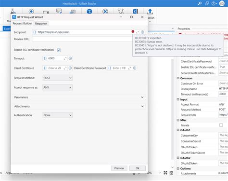Click the Client Certificate input field

(55, 68)
